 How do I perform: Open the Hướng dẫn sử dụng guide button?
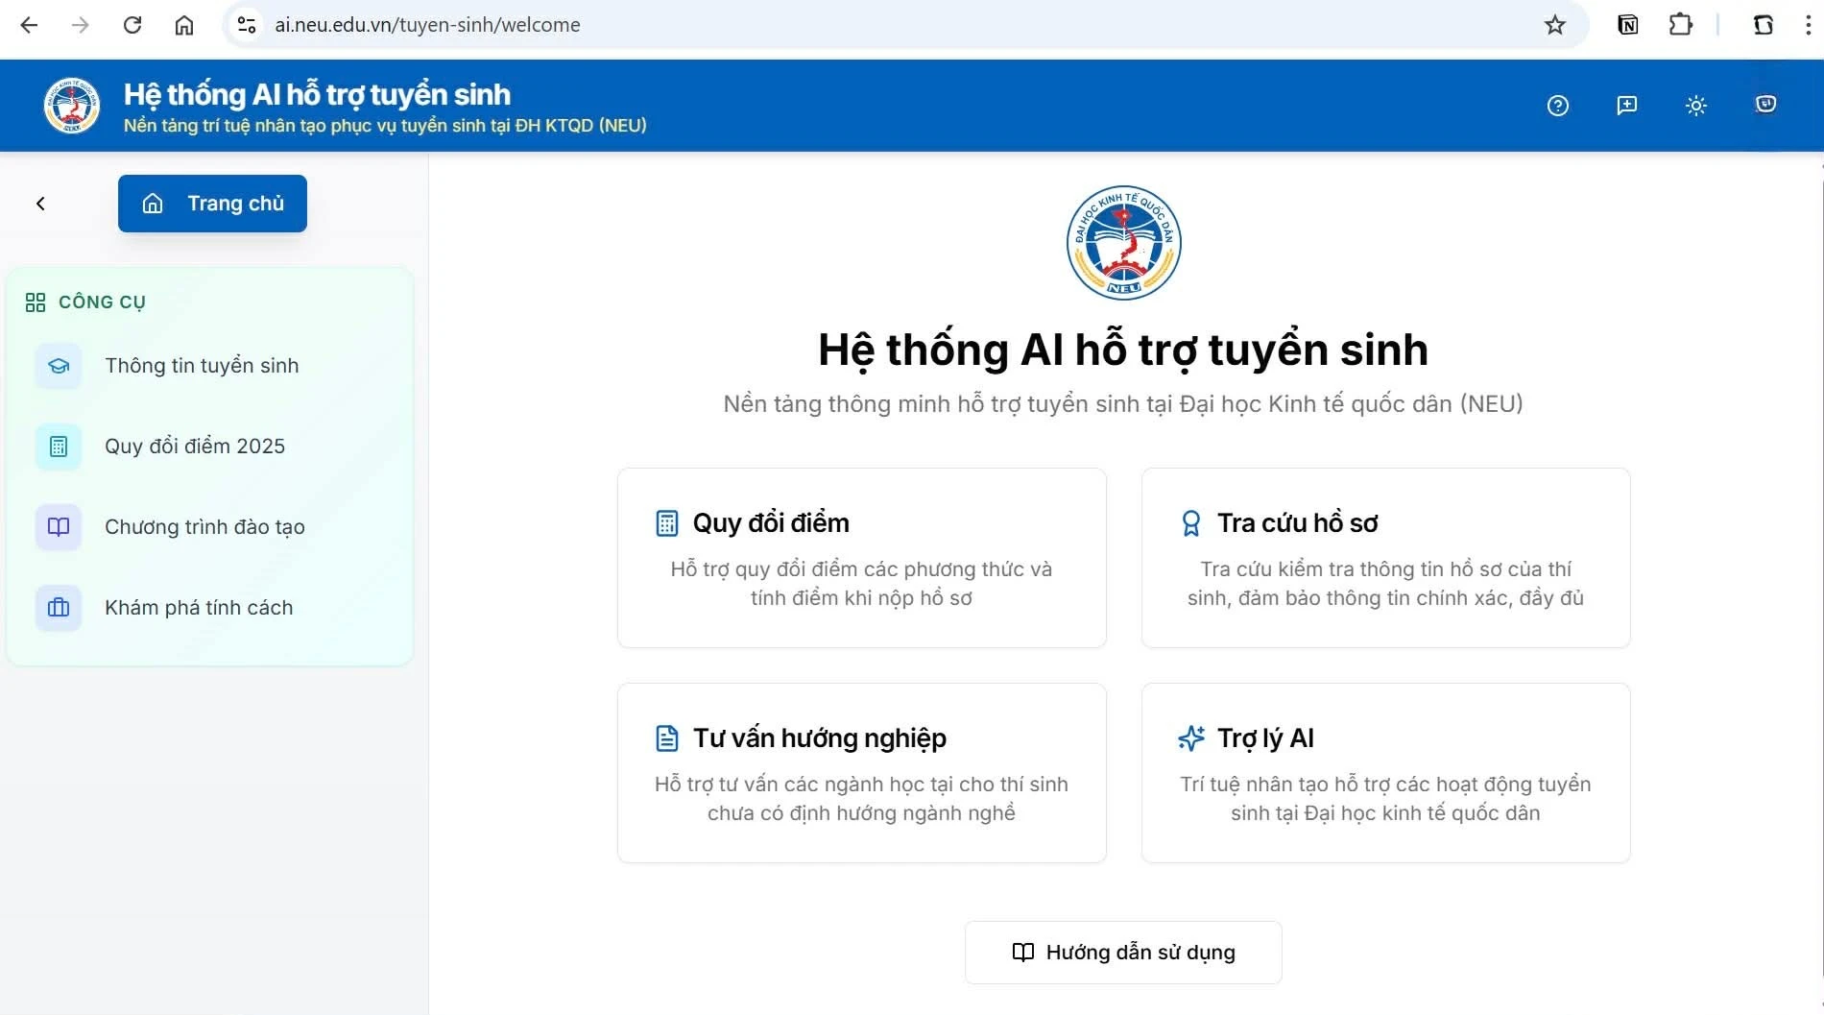[x=1123, y=953]
